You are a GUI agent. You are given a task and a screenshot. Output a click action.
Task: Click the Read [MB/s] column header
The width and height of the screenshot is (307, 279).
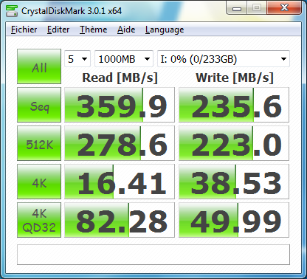click(x=120, y=77)
